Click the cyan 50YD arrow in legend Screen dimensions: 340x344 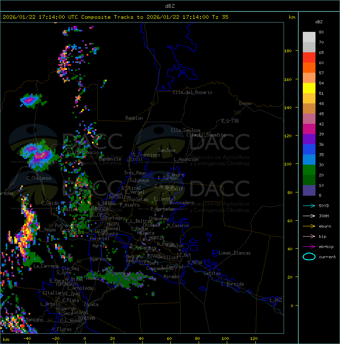click(309, 206)
